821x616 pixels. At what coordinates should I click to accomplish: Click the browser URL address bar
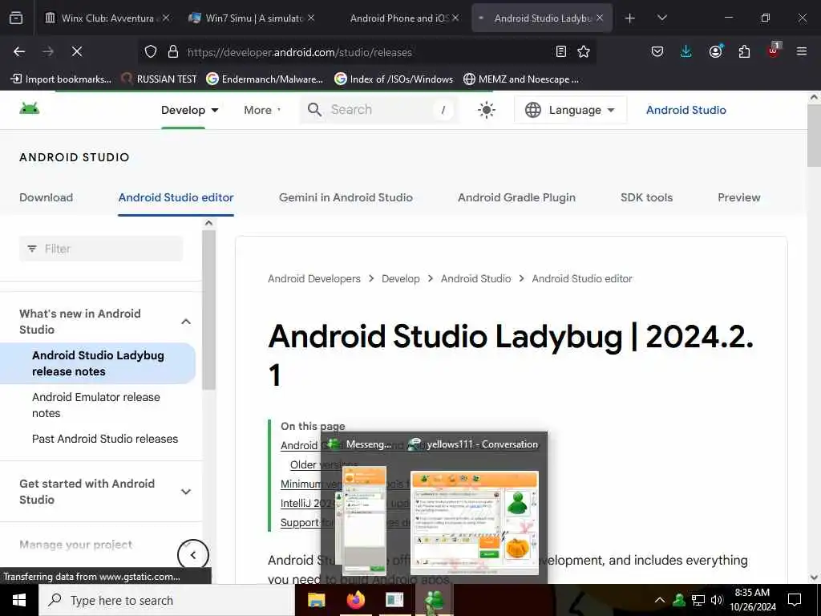pos(366,52)
